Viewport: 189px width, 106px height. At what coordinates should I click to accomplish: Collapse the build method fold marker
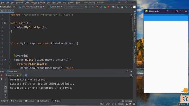[10, 60]
